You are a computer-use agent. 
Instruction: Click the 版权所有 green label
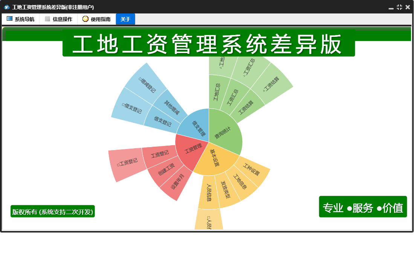click(52, 211)
